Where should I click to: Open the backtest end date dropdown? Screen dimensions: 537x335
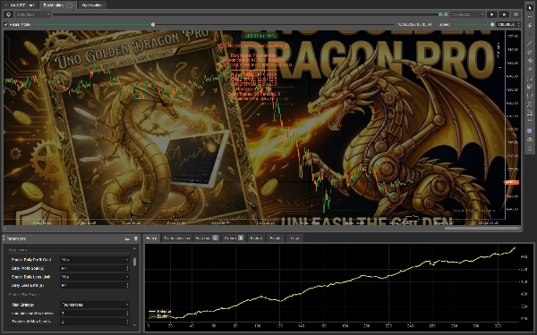coord(467,14)
